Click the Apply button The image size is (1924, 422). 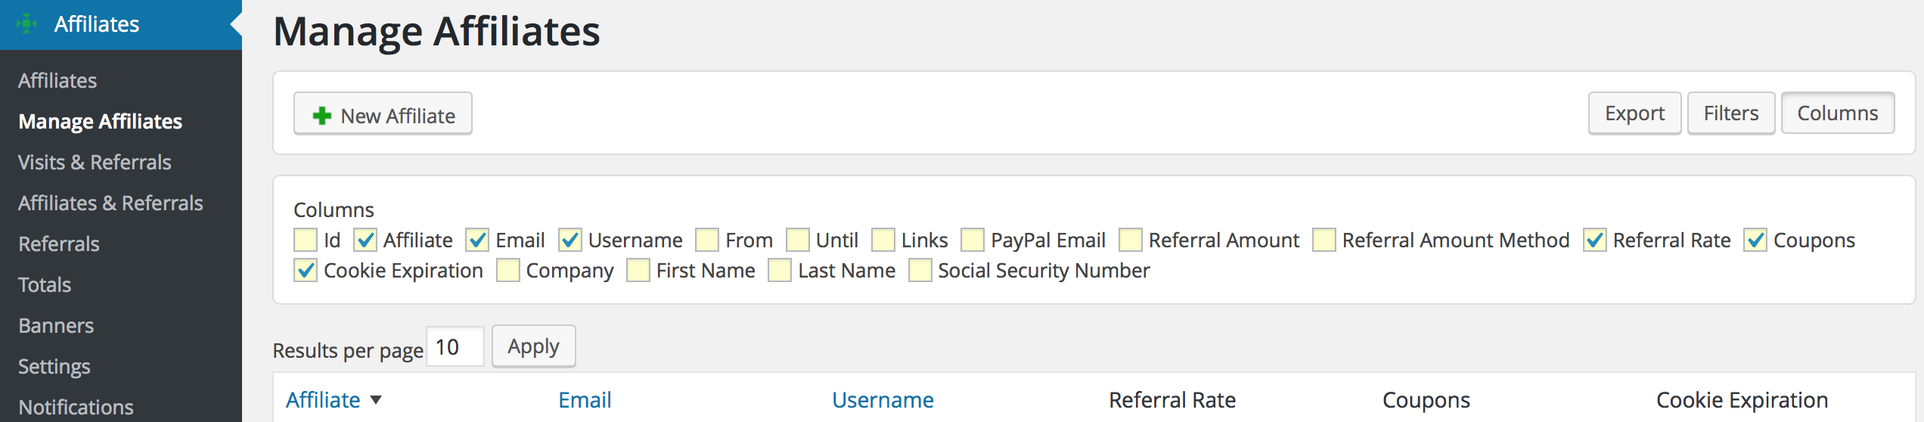point(534,346)
